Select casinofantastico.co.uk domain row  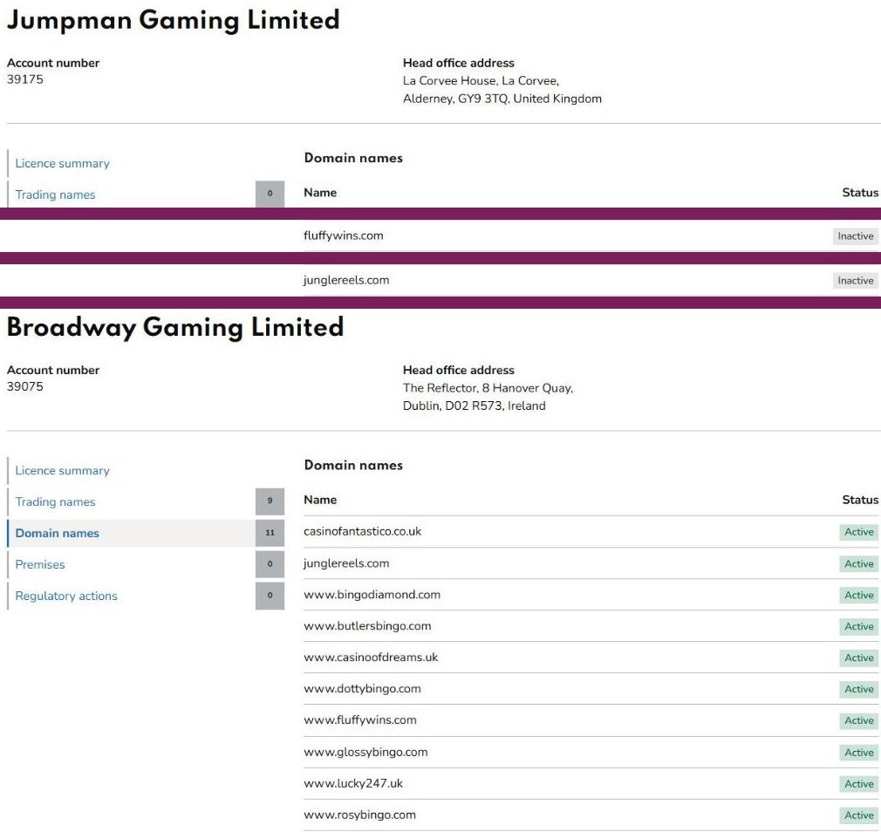click(591, 531)
